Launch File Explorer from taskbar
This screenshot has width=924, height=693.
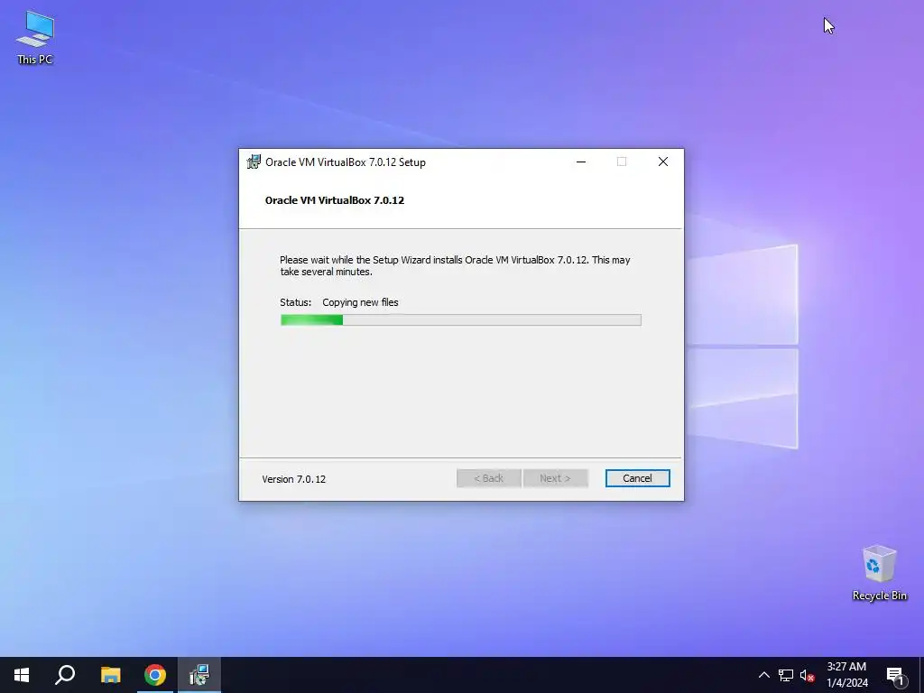pos(110,675)
